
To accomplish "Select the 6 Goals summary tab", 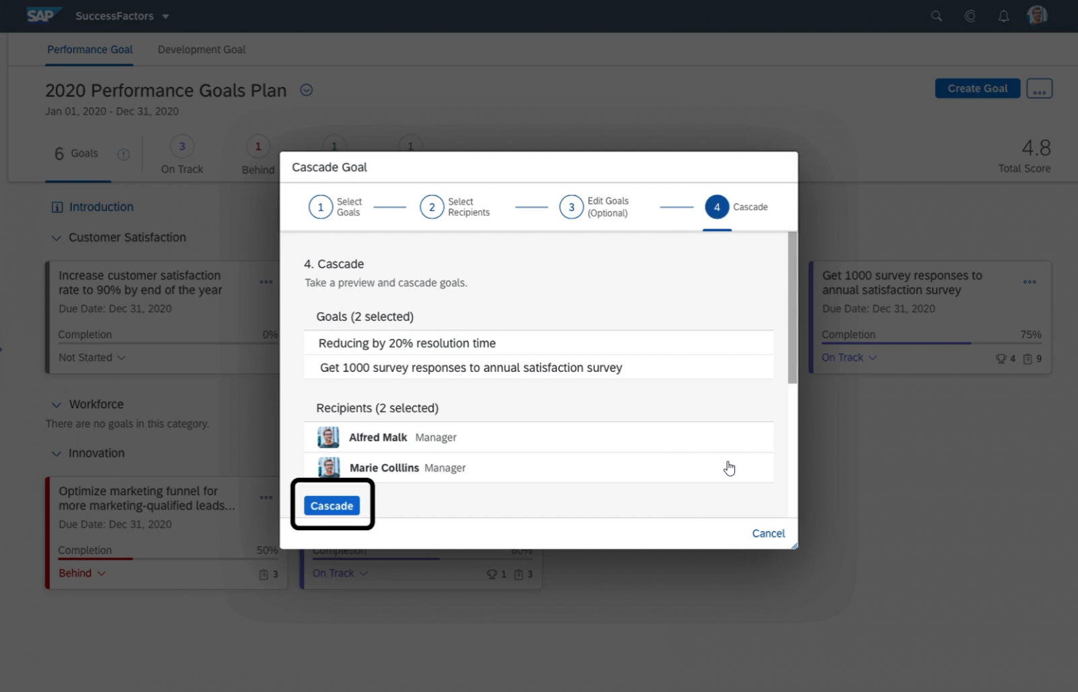I will [76, 154].
